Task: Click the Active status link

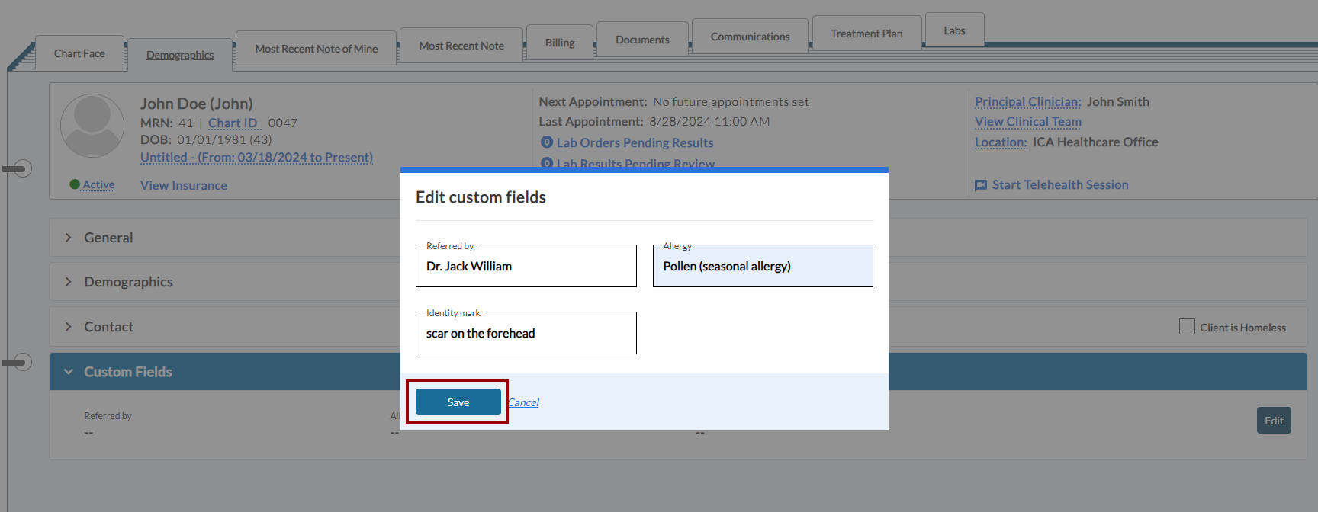Action: coord(98,184)
